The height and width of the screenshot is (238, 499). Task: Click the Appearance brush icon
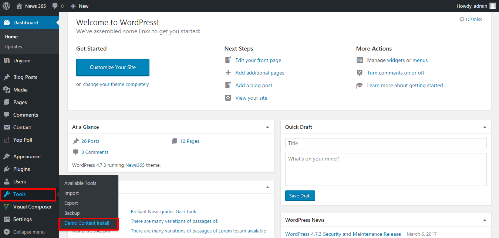pos(7,156)
